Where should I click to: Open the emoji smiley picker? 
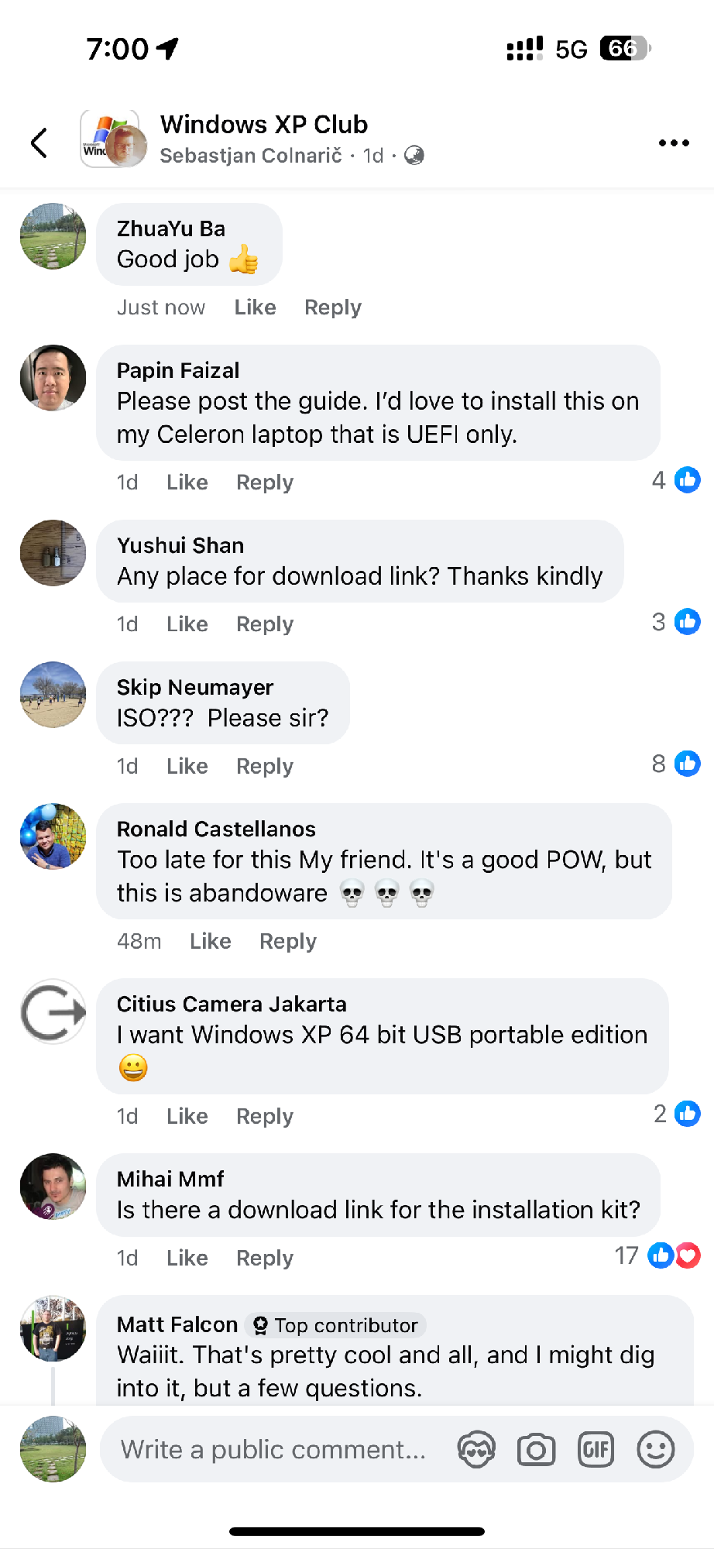pos(656,1450)
